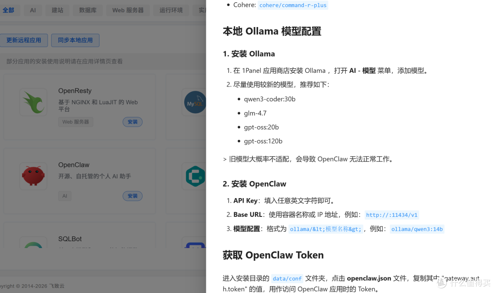
Task: Open the OpenClaw app title
Action: click(74, 165)
